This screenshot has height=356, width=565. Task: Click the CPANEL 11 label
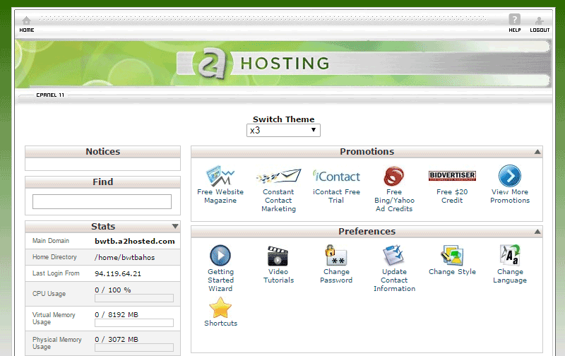50,95
